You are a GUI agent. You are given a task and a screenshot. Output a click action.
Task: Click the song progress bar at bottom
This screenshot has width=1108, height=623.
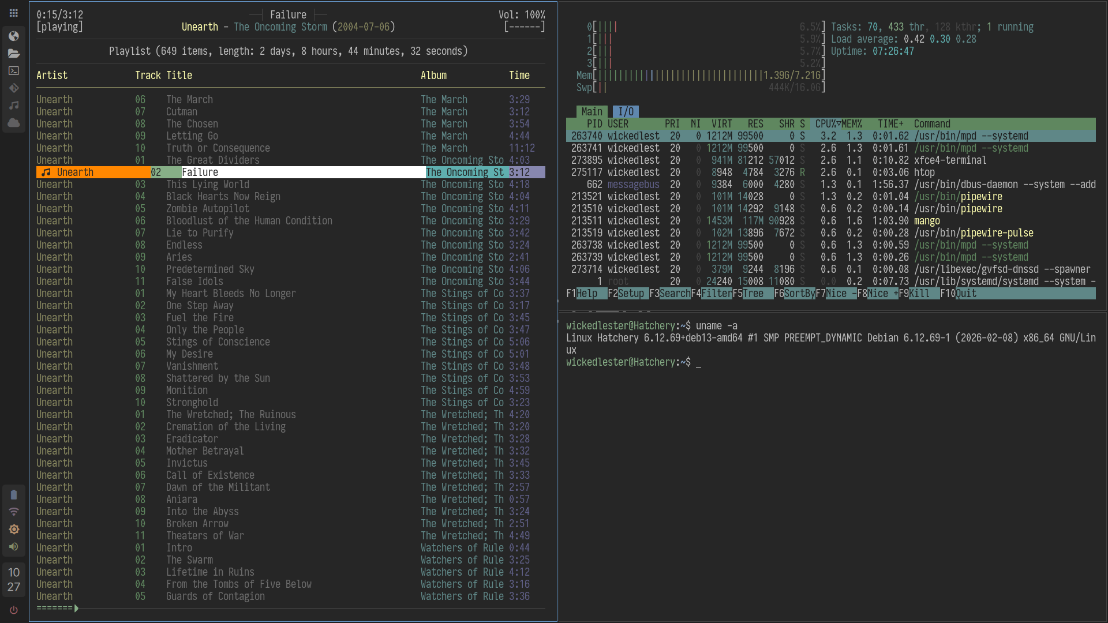58,608
